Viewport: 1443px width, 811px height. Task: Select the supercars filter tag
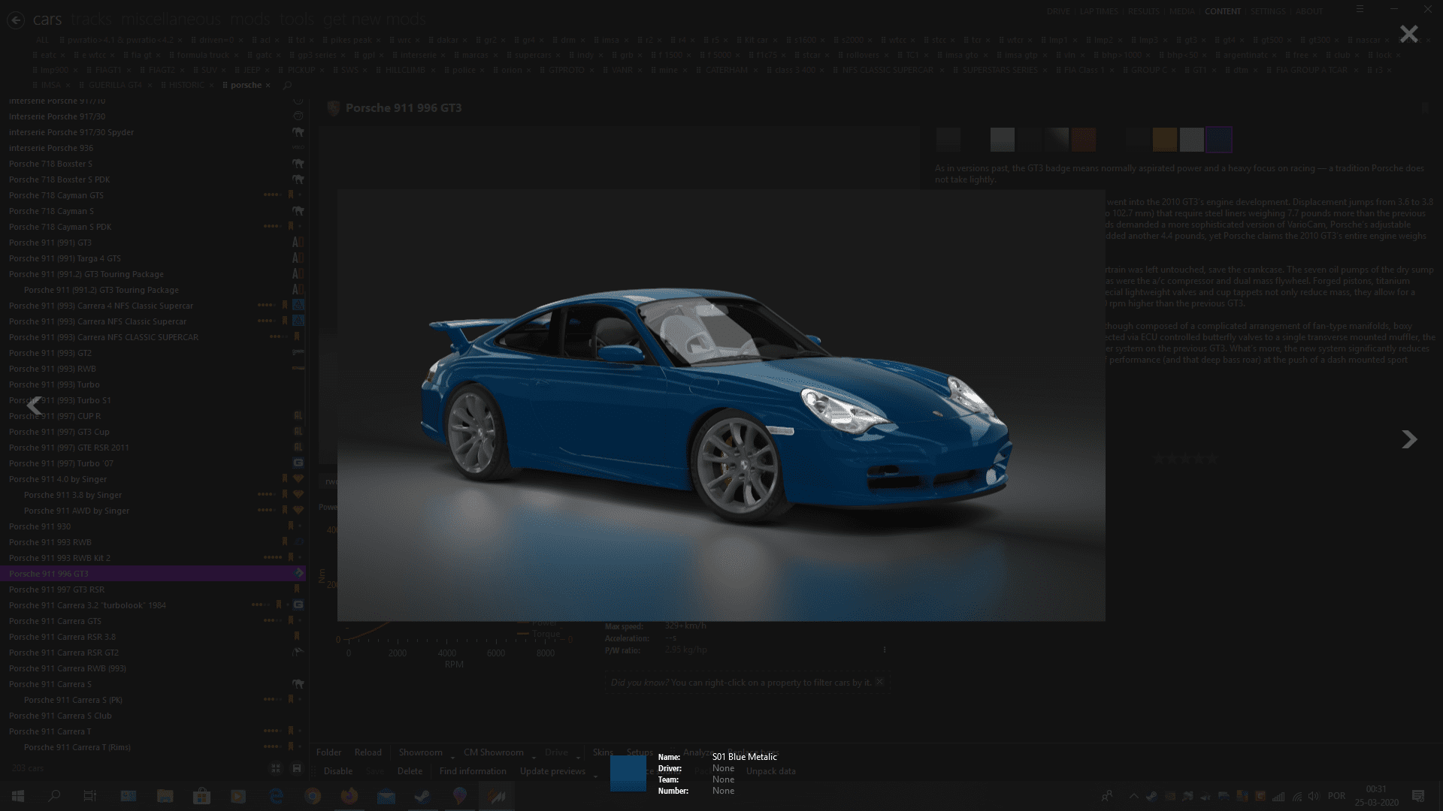tap(533, 55)
